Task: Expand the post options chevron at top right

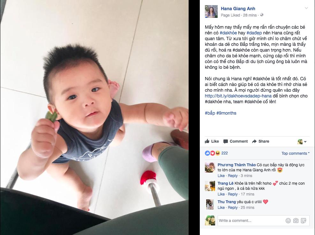Action: (306, 8)
